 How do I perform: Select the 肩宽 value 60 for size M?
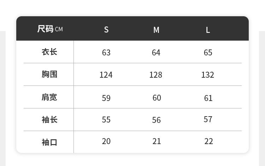157,98
